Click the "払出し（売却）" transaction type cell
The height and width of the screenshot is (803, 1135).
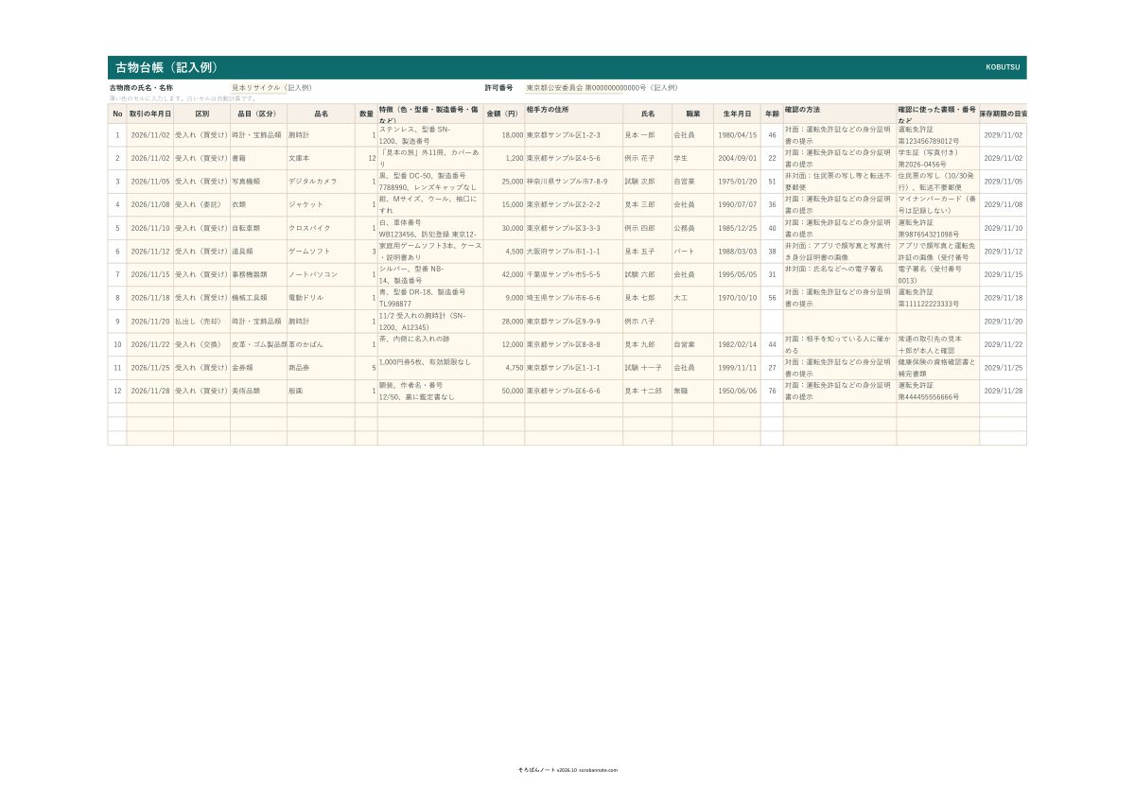[201, 322]
